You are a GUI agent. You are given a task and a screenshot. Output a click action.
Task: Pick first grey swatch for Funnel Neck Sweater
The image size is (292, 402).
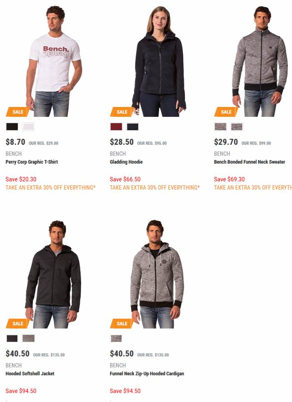click(x=221, y=127)
